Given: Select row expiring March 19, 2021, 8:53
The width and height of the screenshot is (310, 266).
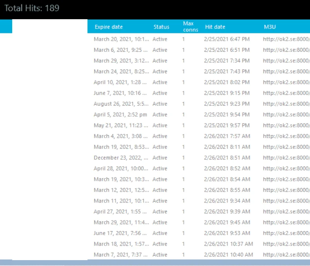Looking at the screenshot, I should [x=199, y=147].
